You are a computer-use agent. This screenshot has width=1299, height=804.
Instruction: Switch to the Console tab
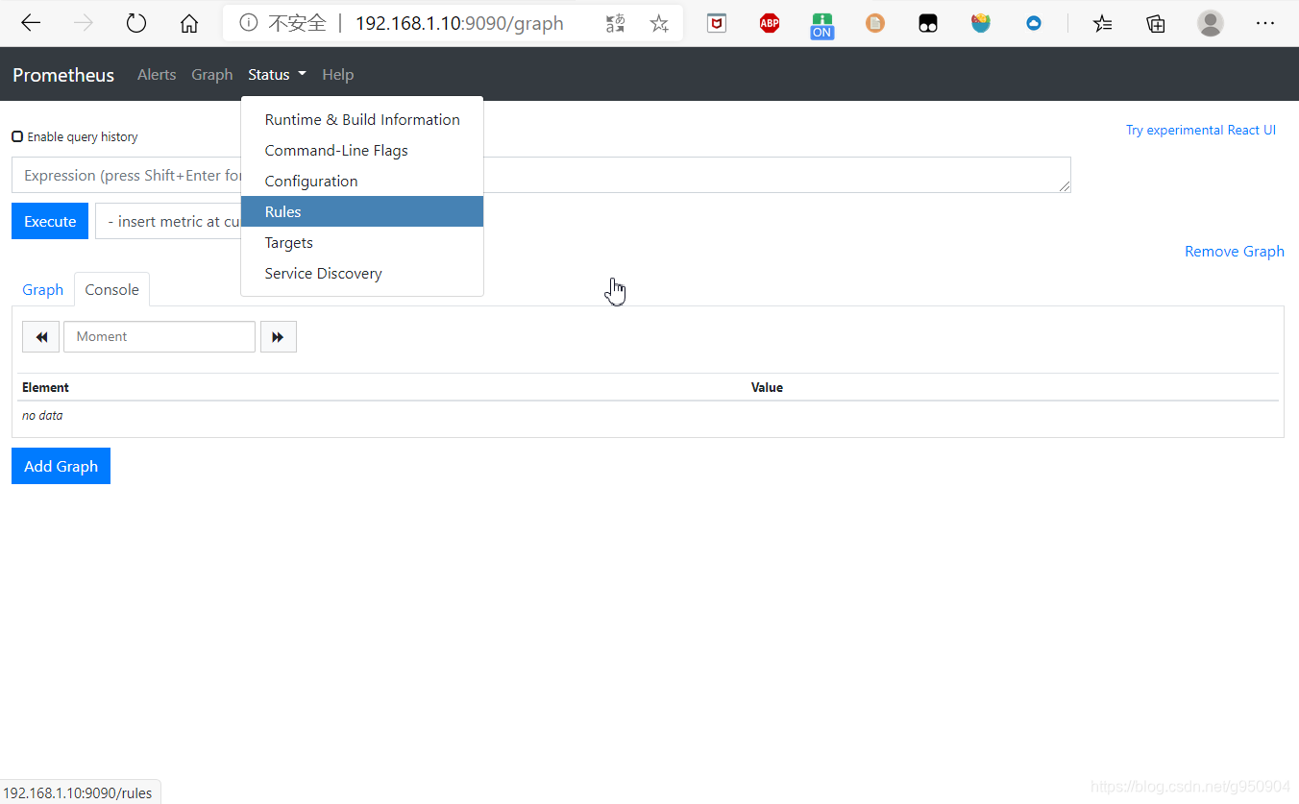111,289
